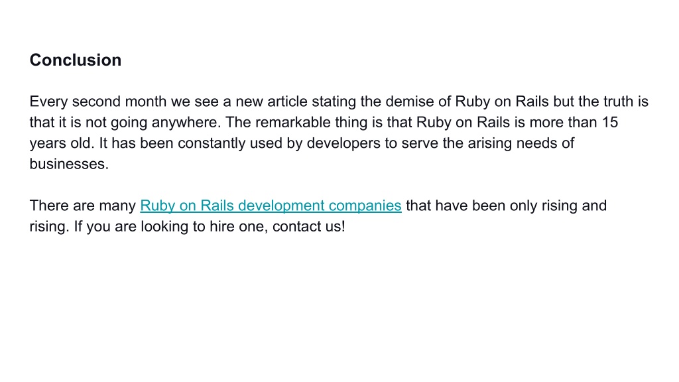The height and width of the screenshot is (382, 679).
Task: Click the word "anywhere." in the second line
Action: (186, 123)
